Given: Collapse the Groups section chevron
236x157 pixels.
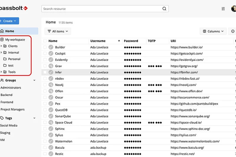Looking at the screenshot, I should click(34, 80).
